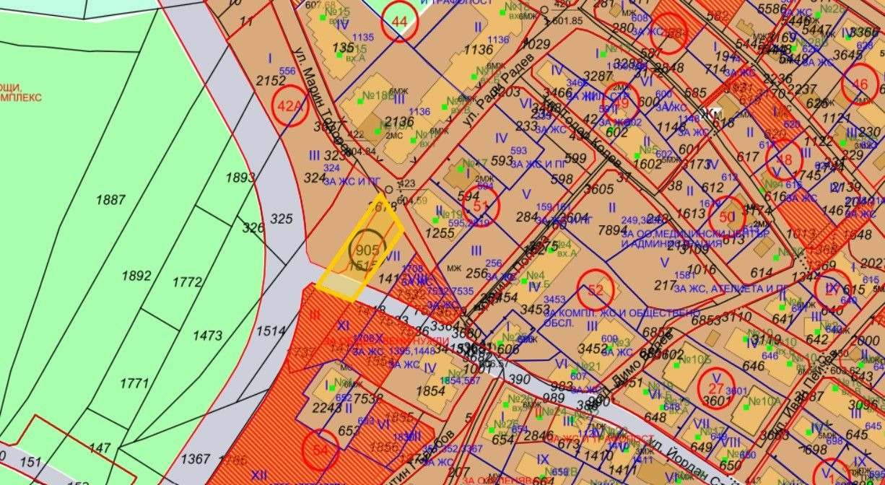Select parcel number 2136
The width and height of the screenshot is (885, 485).
(x=401, y=121)
